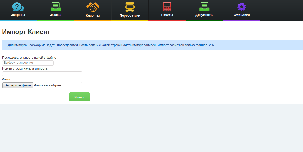Click the blue info banner about .xlsx import

pos(153,45)
